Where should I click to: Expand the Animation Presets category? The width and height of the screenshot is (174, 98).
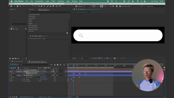(28, 14)
